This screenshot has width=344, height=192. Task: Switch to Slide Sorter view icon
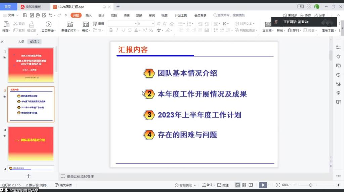click(244, 185)
